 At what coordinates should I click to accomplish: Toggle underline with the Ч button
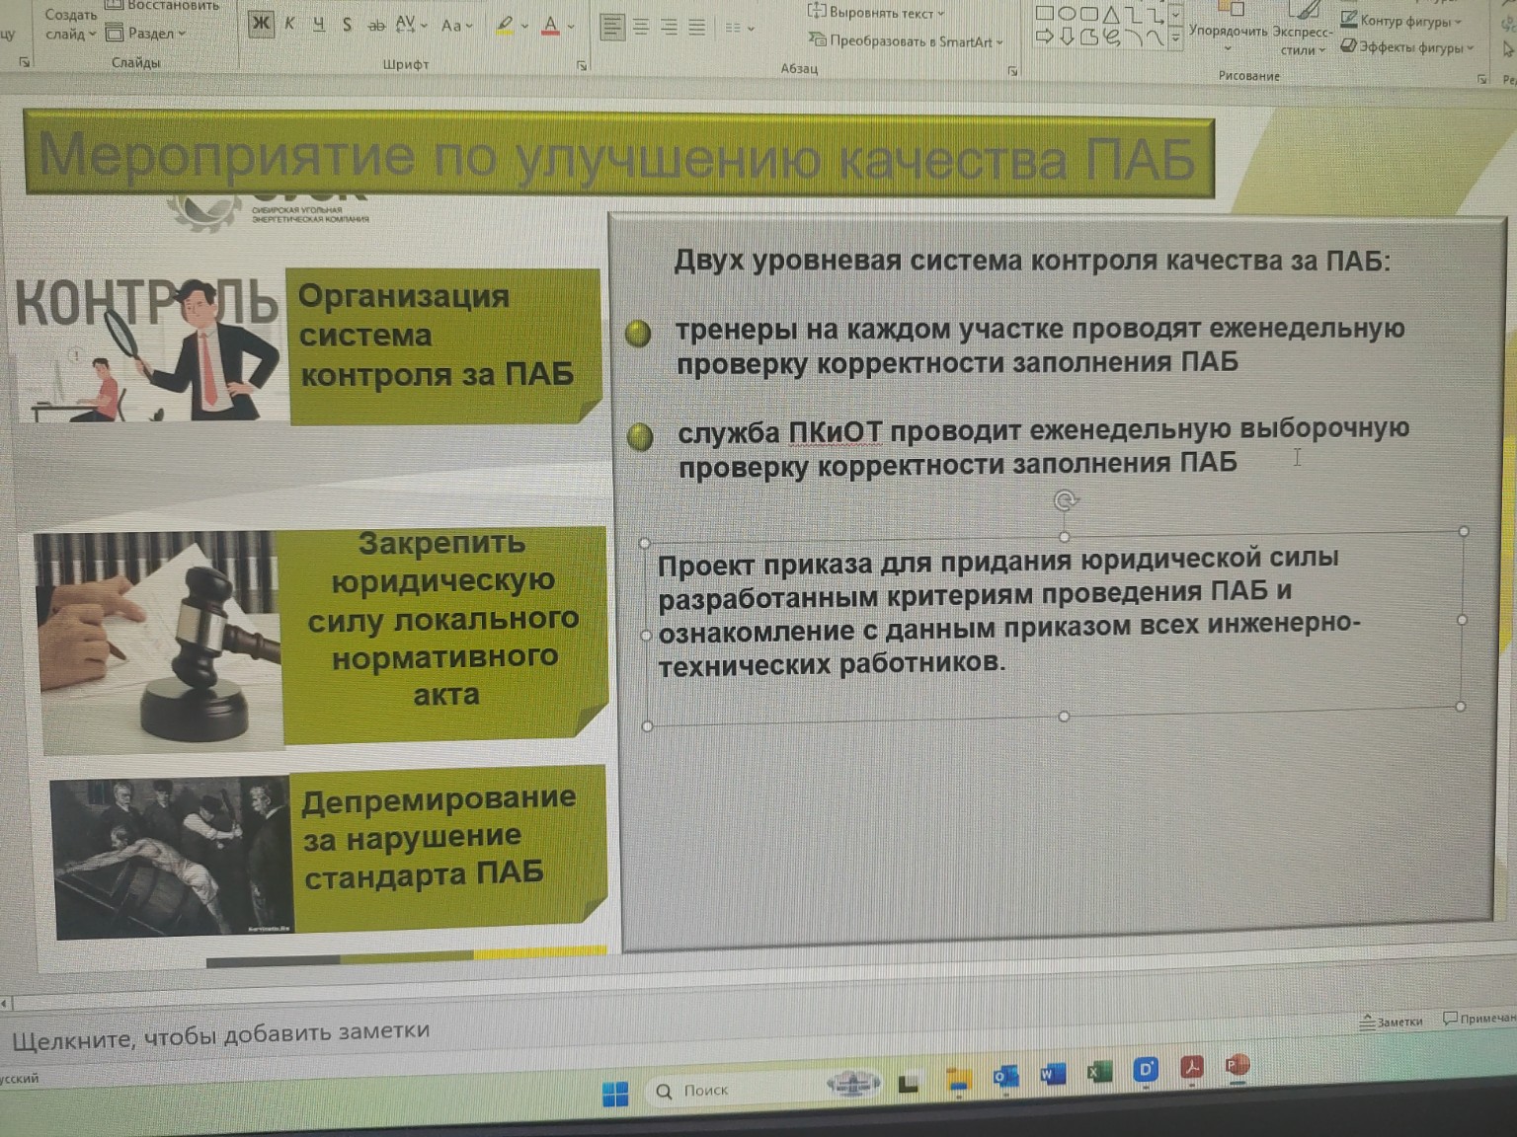pyautogui.click(x=319, y=22)
